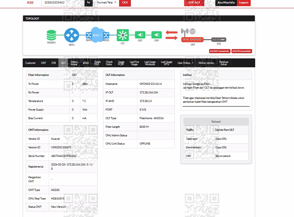Go to the BRAS tab

(x=86, y=63)
